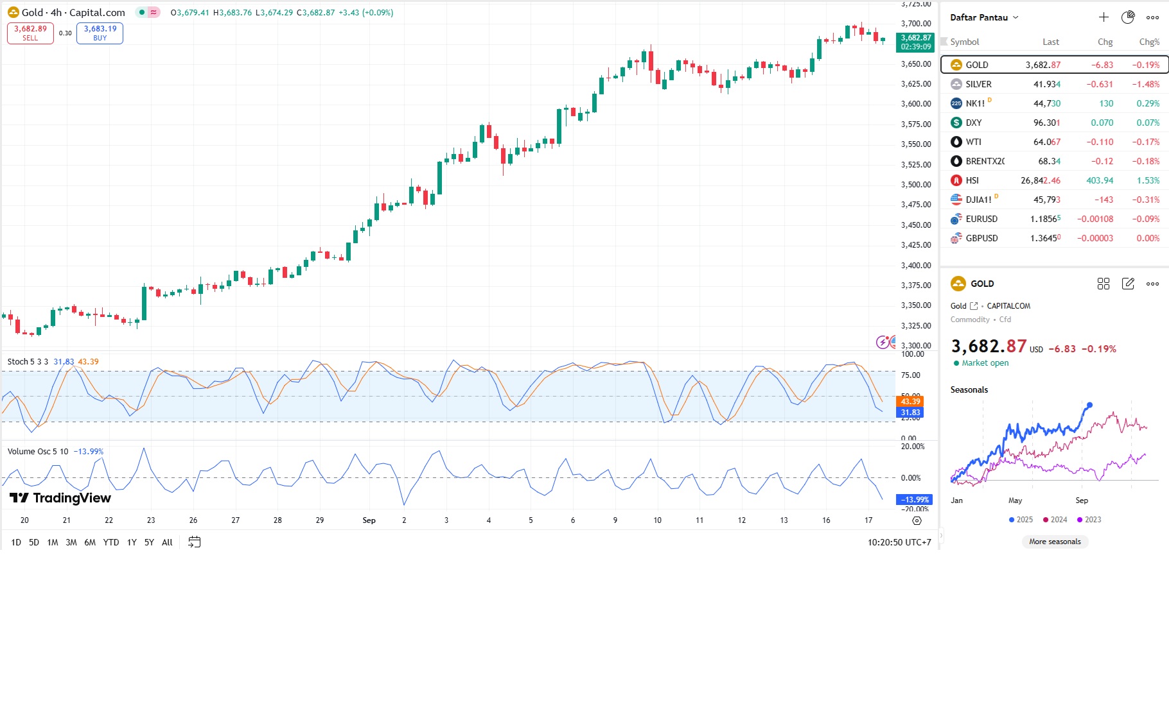Switch chart range to 1M
Viewport: 1169px width, 727px height.
click(x=53, y=542)
